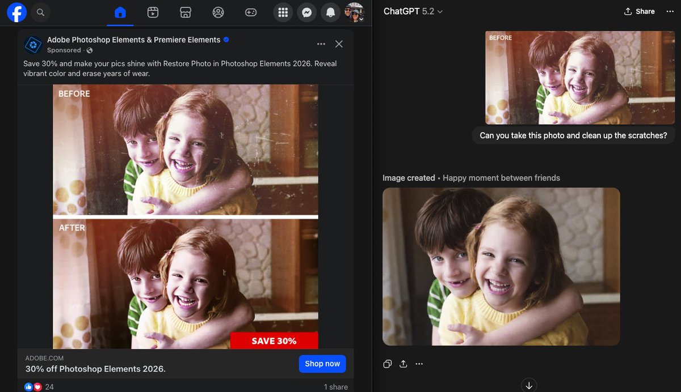Click the 'Image created' label
Viewport: 681px width, 392px height.
pyautogui.click(x=409, y=178)
